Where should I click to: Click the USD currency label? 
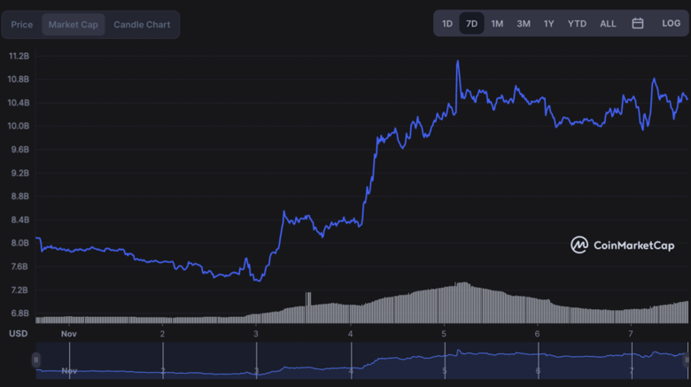coord(18,334)
